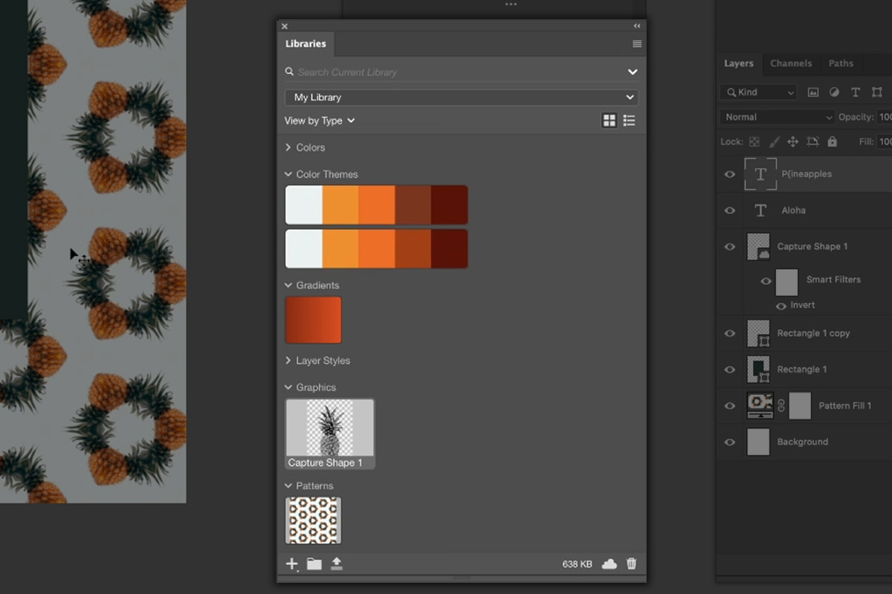Select the orange gradient swatch under Gradients
Image resolution: width=892 pixels, height=594 pixels.
[x=313, y=319]
